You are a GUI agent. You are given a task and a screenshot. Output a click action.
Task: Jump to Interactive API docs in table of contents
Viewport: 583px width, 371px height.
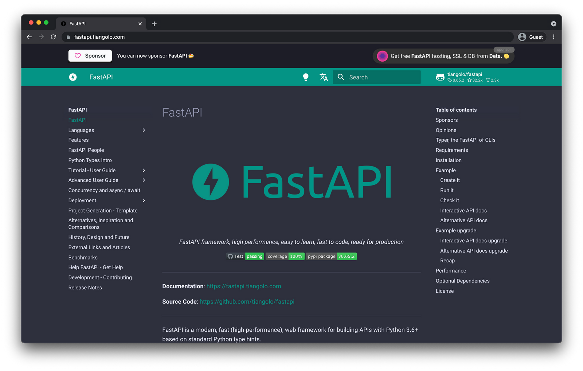click(463, 210)
